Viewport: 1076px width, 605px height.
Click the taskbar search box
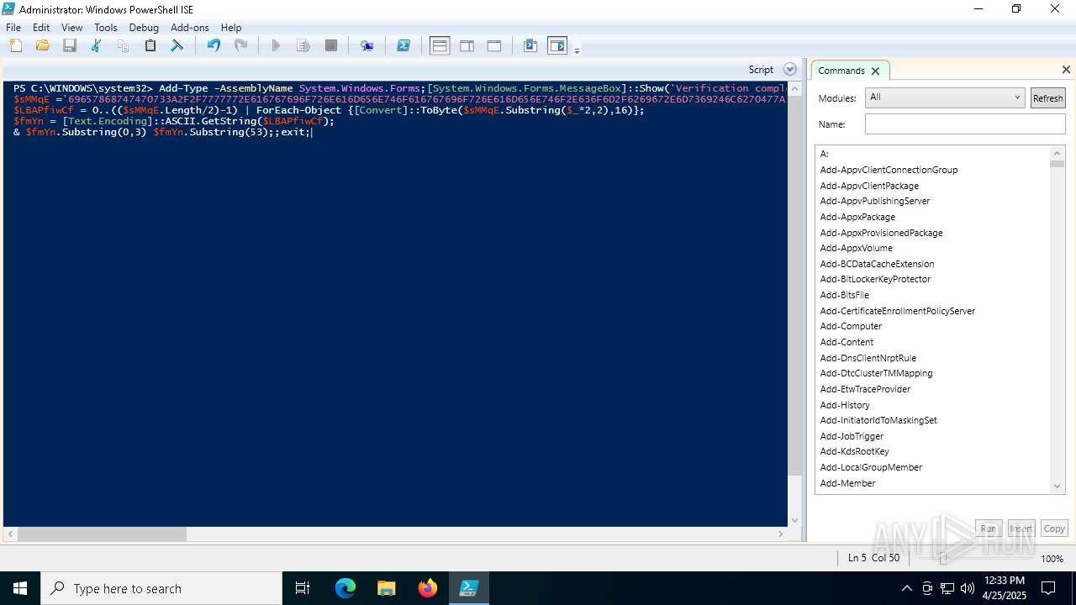coord(161,588)
